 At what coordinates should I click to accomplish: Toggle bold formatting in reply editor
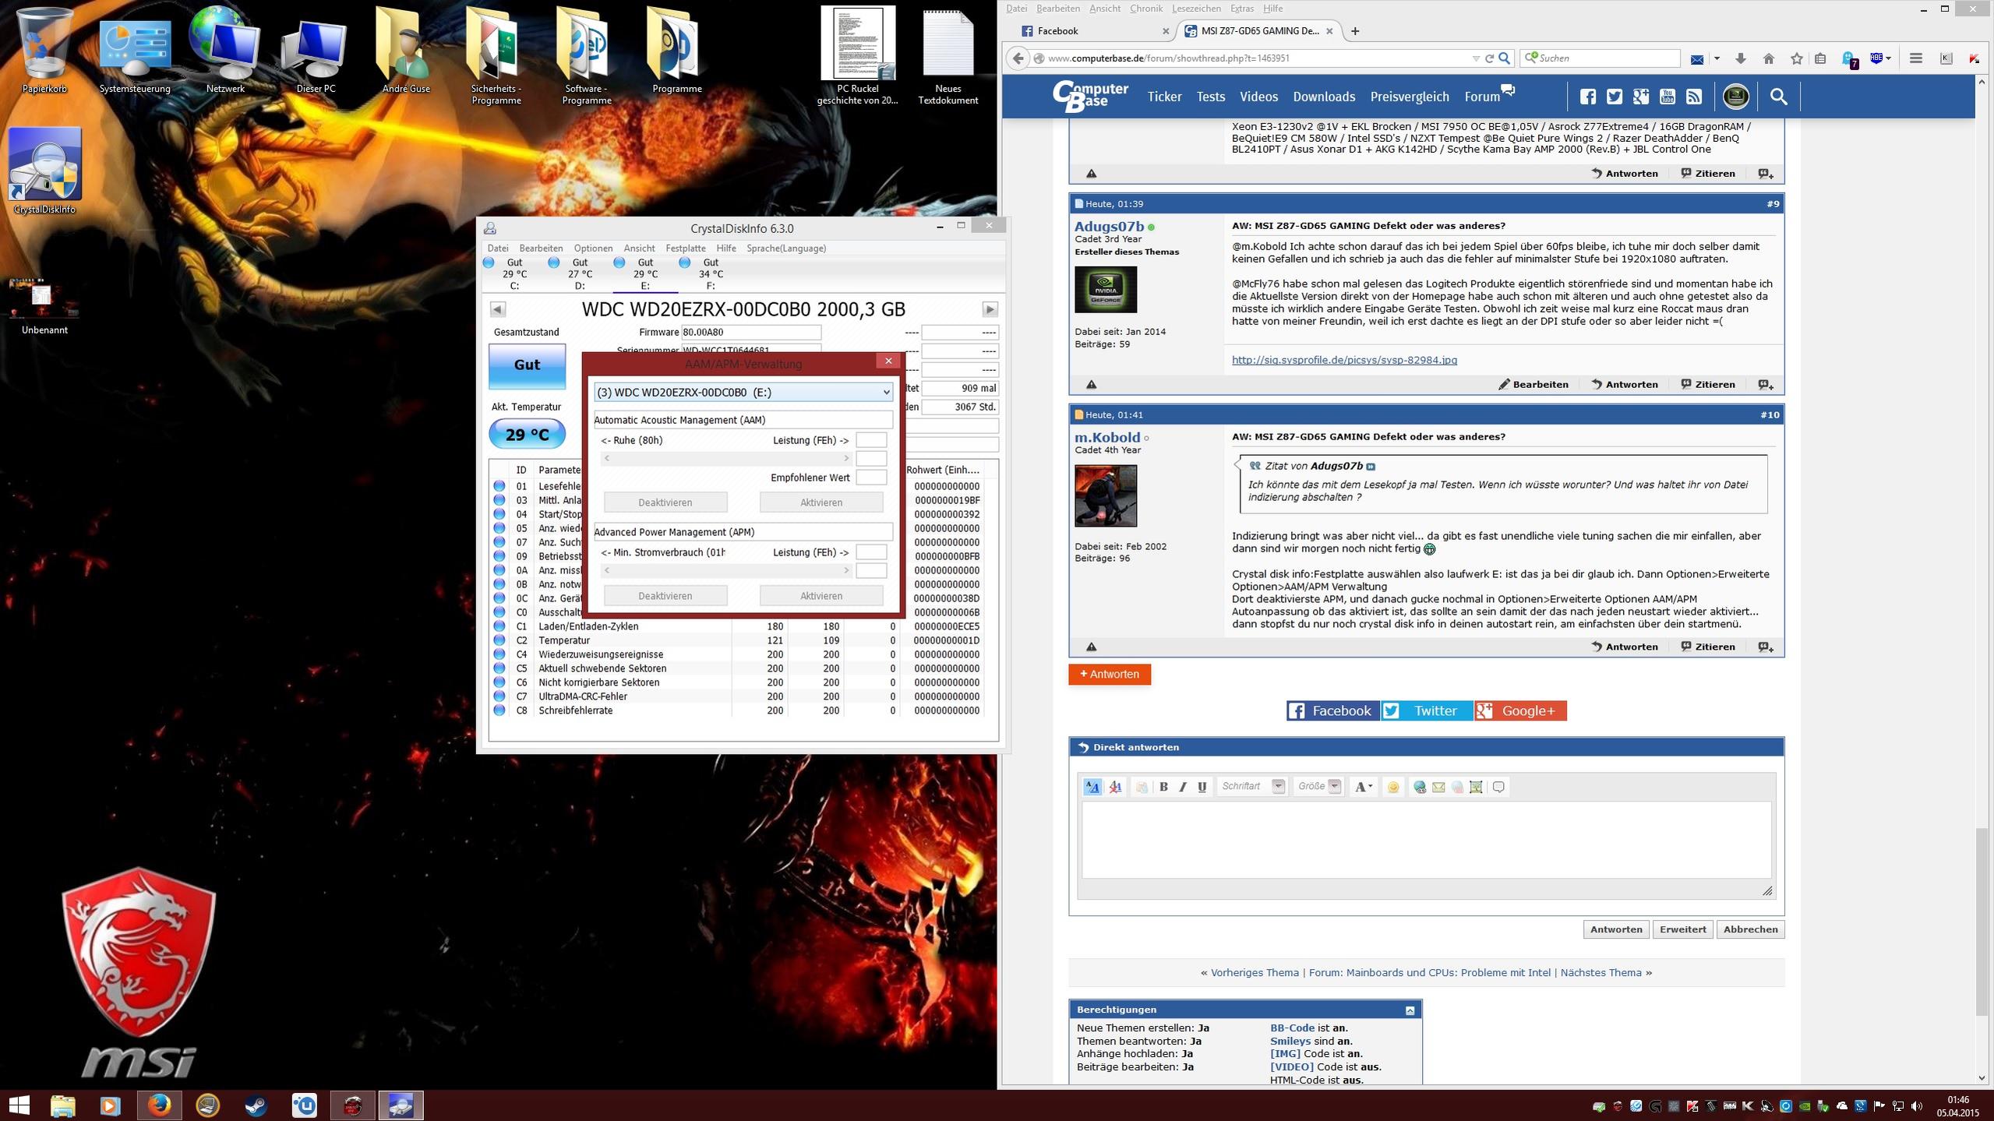[1163, 787]
